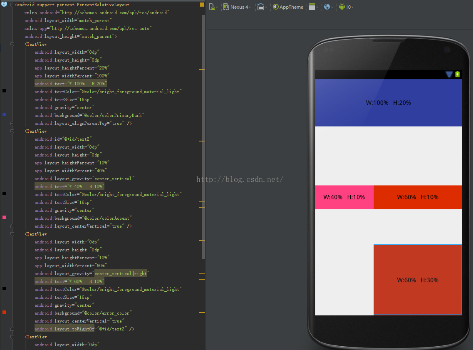Click the screen orientation rotate icon
473x350 pixels.
(x=261, y=7)
